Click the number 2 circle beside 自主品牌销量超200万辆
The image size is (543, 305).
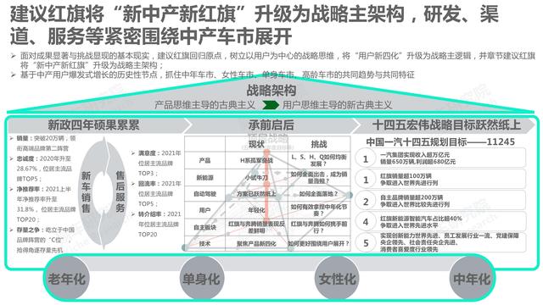point(366,202)
